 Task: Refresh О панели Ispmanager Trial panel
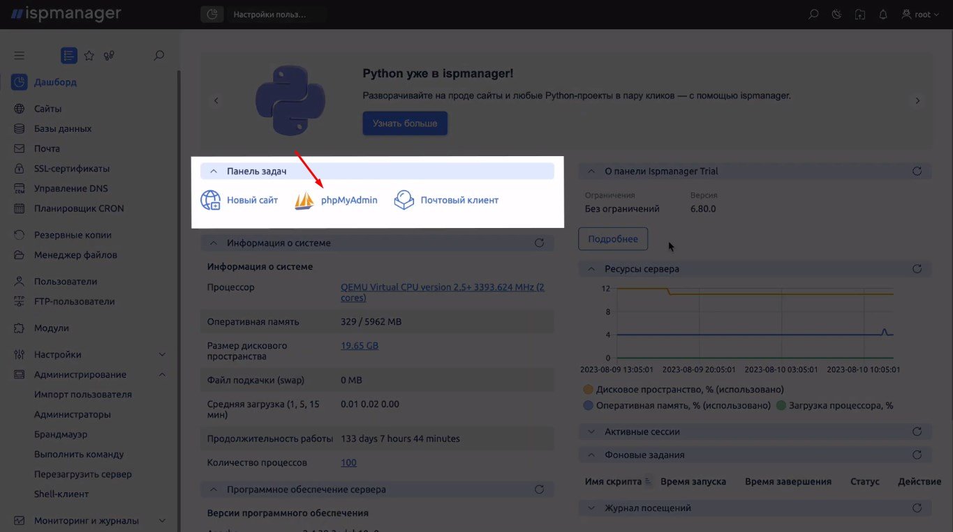coord(917,172)
